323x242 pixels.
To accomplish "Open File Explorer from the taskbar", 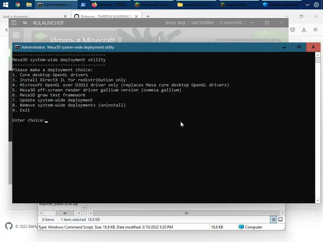I will 29,4.
